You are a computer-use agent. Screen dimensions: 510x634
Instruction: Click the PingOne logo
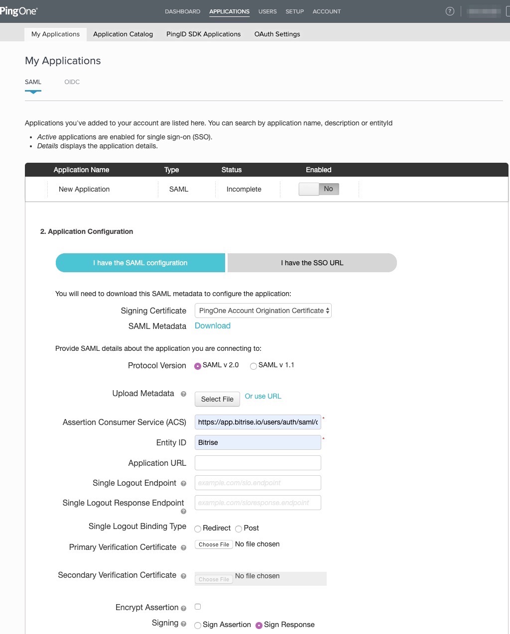coord(18,11)
